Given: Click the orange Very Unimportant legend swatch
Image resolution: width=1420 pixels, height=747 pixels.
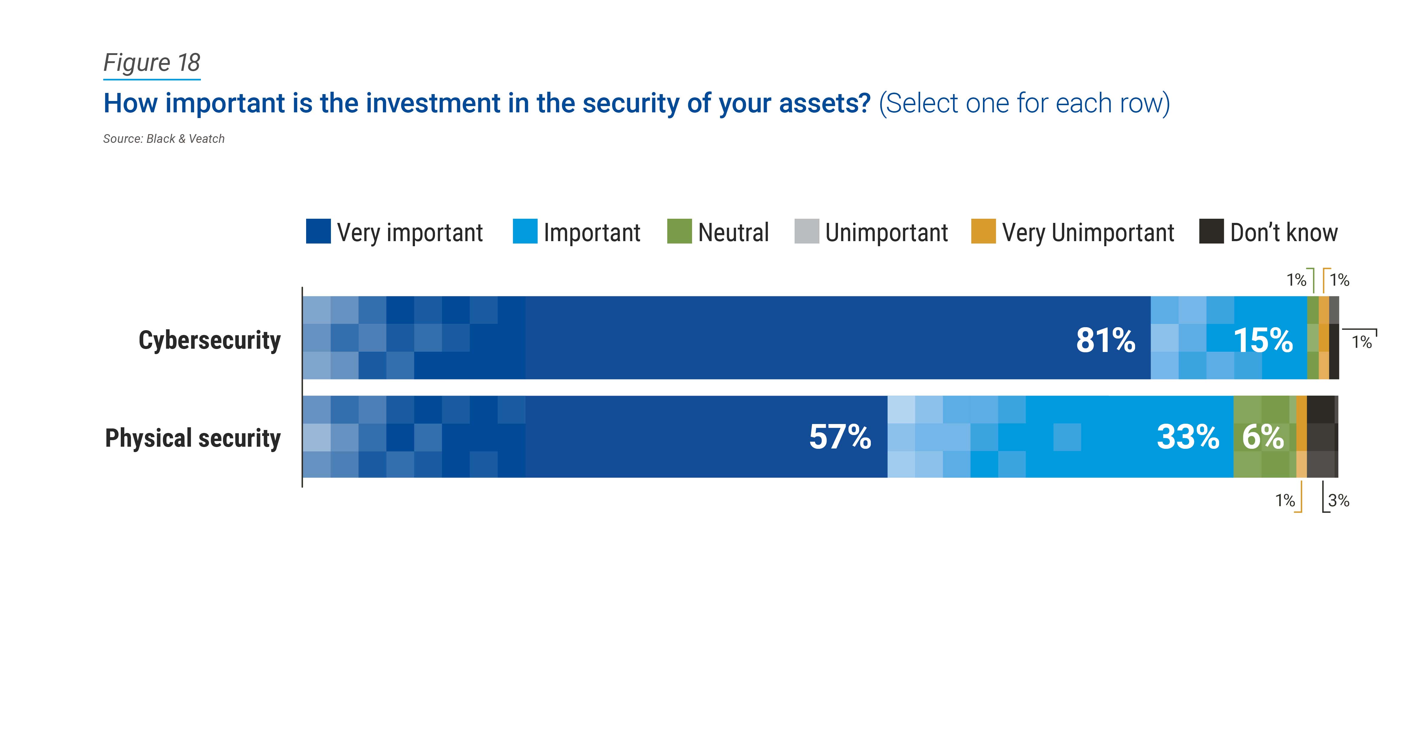Looking at the screenshot, I should (984, 231).
